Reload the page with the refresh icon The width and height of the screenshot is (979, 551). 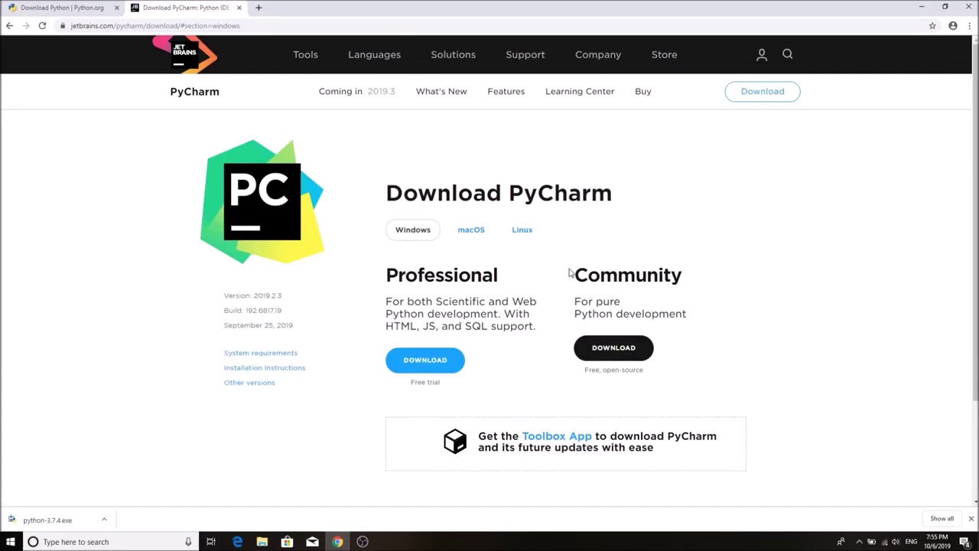click(x=42, y=26)
